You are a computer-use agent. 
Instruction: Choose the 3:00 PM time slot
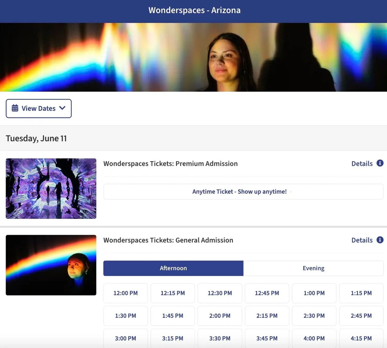[x=125, y=338]
